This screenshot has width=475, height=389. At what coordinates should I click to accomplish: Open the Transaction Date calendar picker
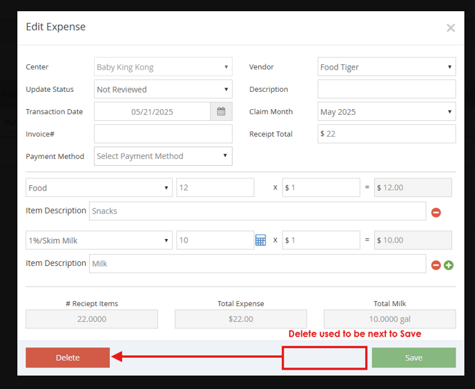(221, 111)
